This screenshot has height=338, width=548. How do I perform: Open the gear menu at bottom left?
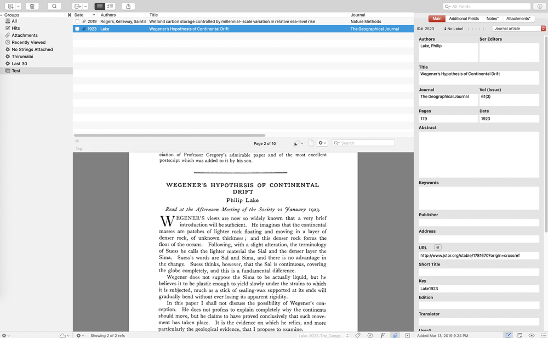click(x=5, y=335)
